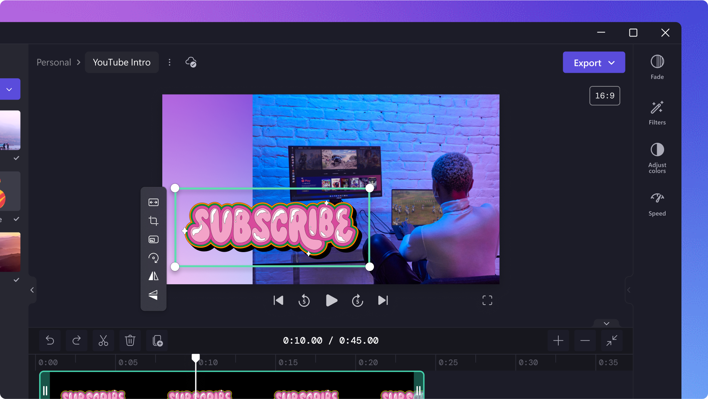Click the flip/mirror icon in overlay toolbar
Viewport: 708px width, 399px height.
tap(153, 276)
